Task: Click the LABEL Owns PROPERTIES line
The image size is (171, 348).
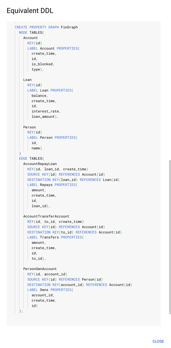Action: click(50, 290)
